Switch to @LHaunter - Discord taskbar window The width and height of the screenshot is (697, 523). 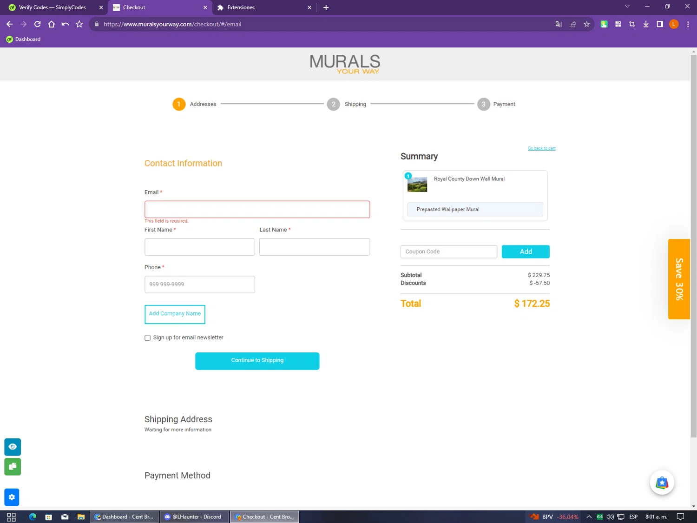(195, 517)
